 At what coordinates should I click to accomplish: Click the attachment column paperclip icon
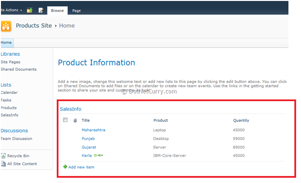pyautogui.click(x=75, y=120)
